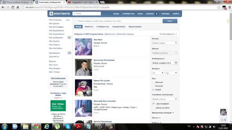Open 'Мои Группы' in left sidebar
The width and height of the screenshot is (232, 130).
[54, 41]
